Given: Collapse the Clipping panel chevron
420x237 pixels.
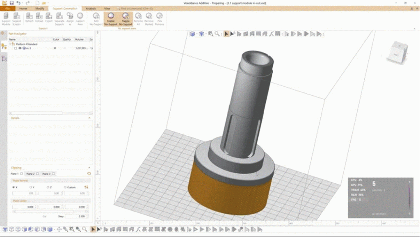Looking at the screenshot, I should coord(89,168).
